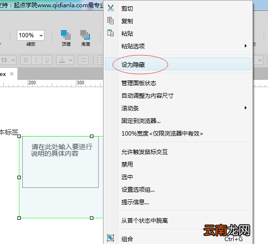
Task: Expand the 粘贴选项 submenu arrow
Action: click(x=246, y=46)
